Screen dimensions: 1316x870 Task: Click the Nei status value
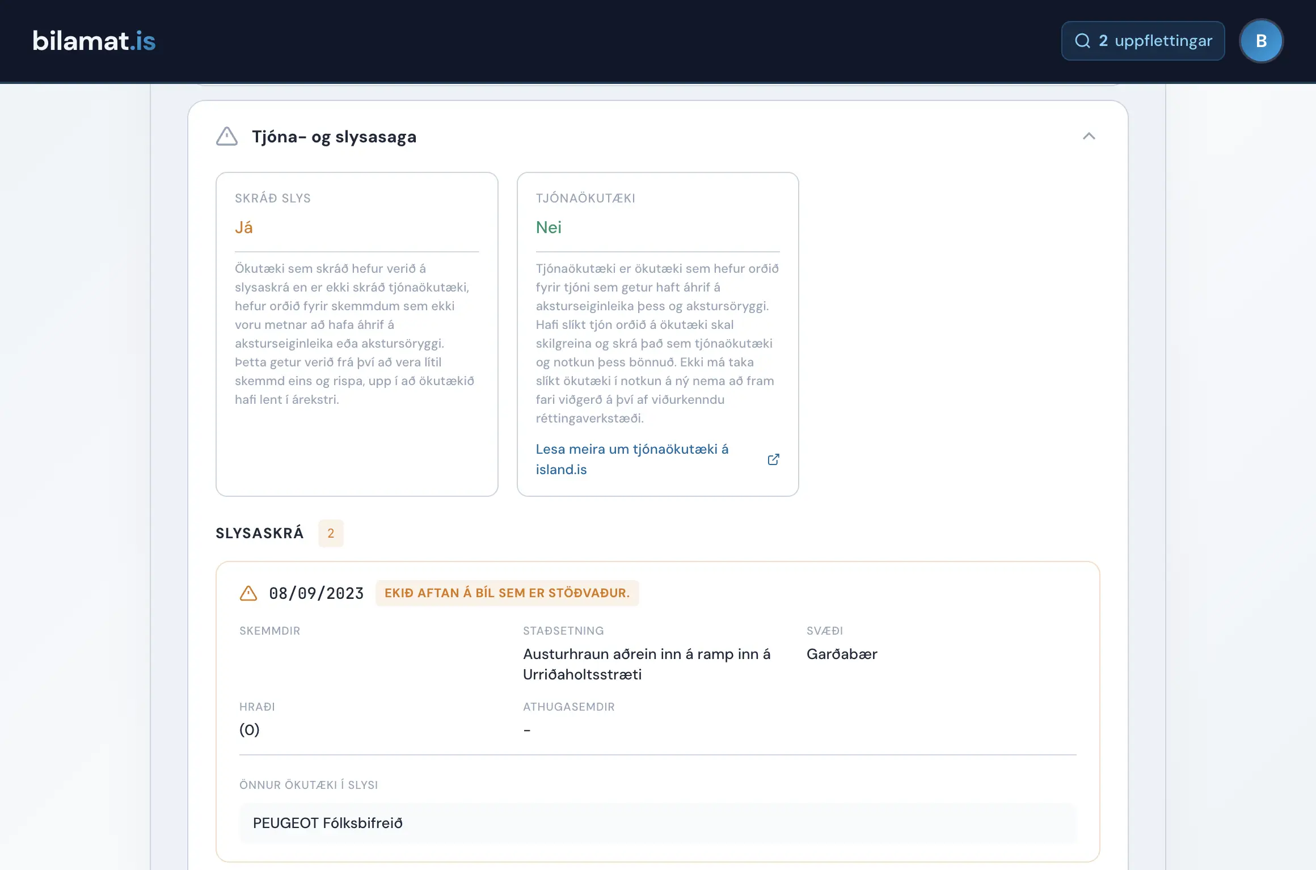coord(549,227)
